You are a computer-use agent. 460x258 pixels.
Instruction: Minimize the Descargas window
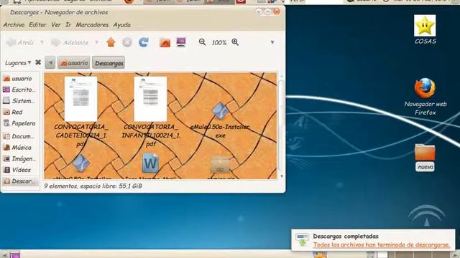pos(259,11)
